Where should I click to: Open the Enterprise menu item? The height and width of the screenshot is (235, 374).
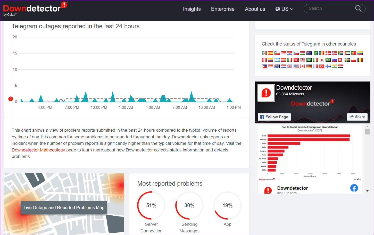point(223,9)
